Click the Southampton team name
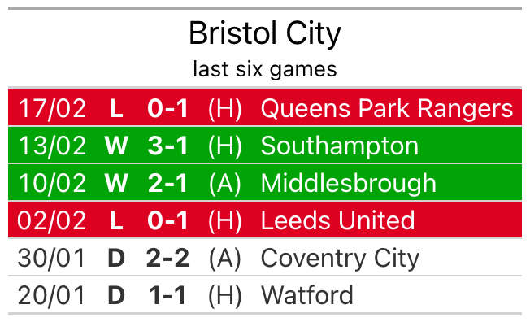Screen dimensions: 530x322 click(x=339, y=146)
